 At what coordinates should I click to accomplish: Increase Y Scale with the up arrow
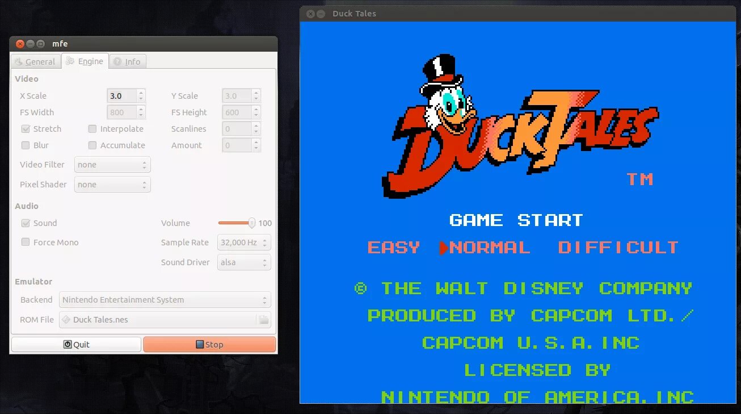coord(256,93)
